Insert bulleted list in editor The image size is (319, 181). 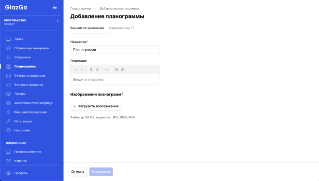click(x=116, y=70)
